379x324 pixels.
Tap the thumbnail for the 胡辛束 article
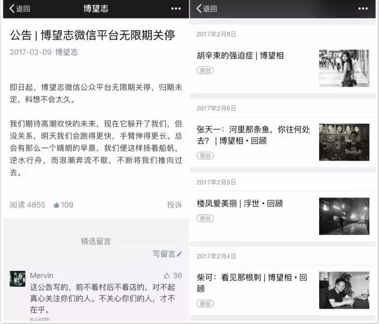(344, 68)
